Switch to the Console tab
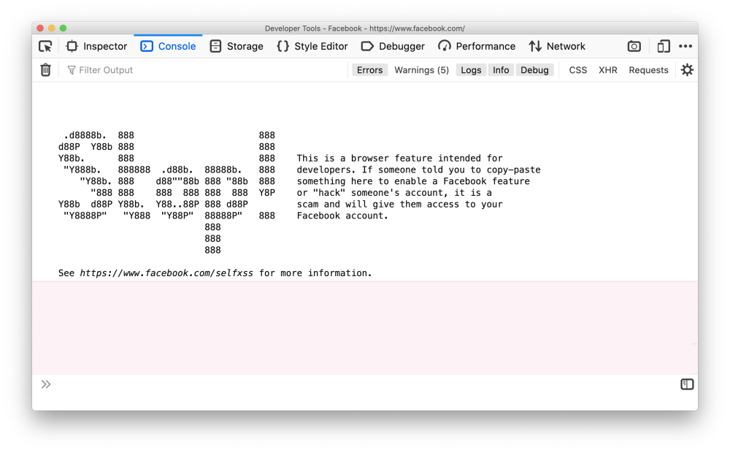Screen dimensions: 730x453 pos(168,46)
